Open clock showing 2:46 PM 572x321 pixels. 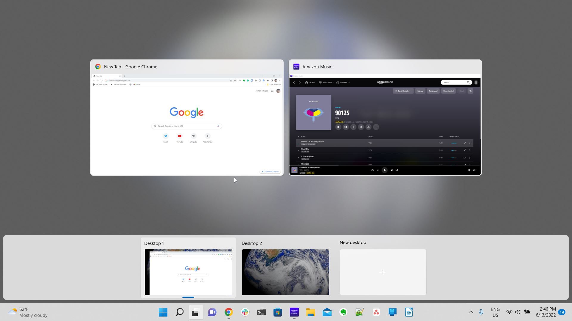click(546, 312)
